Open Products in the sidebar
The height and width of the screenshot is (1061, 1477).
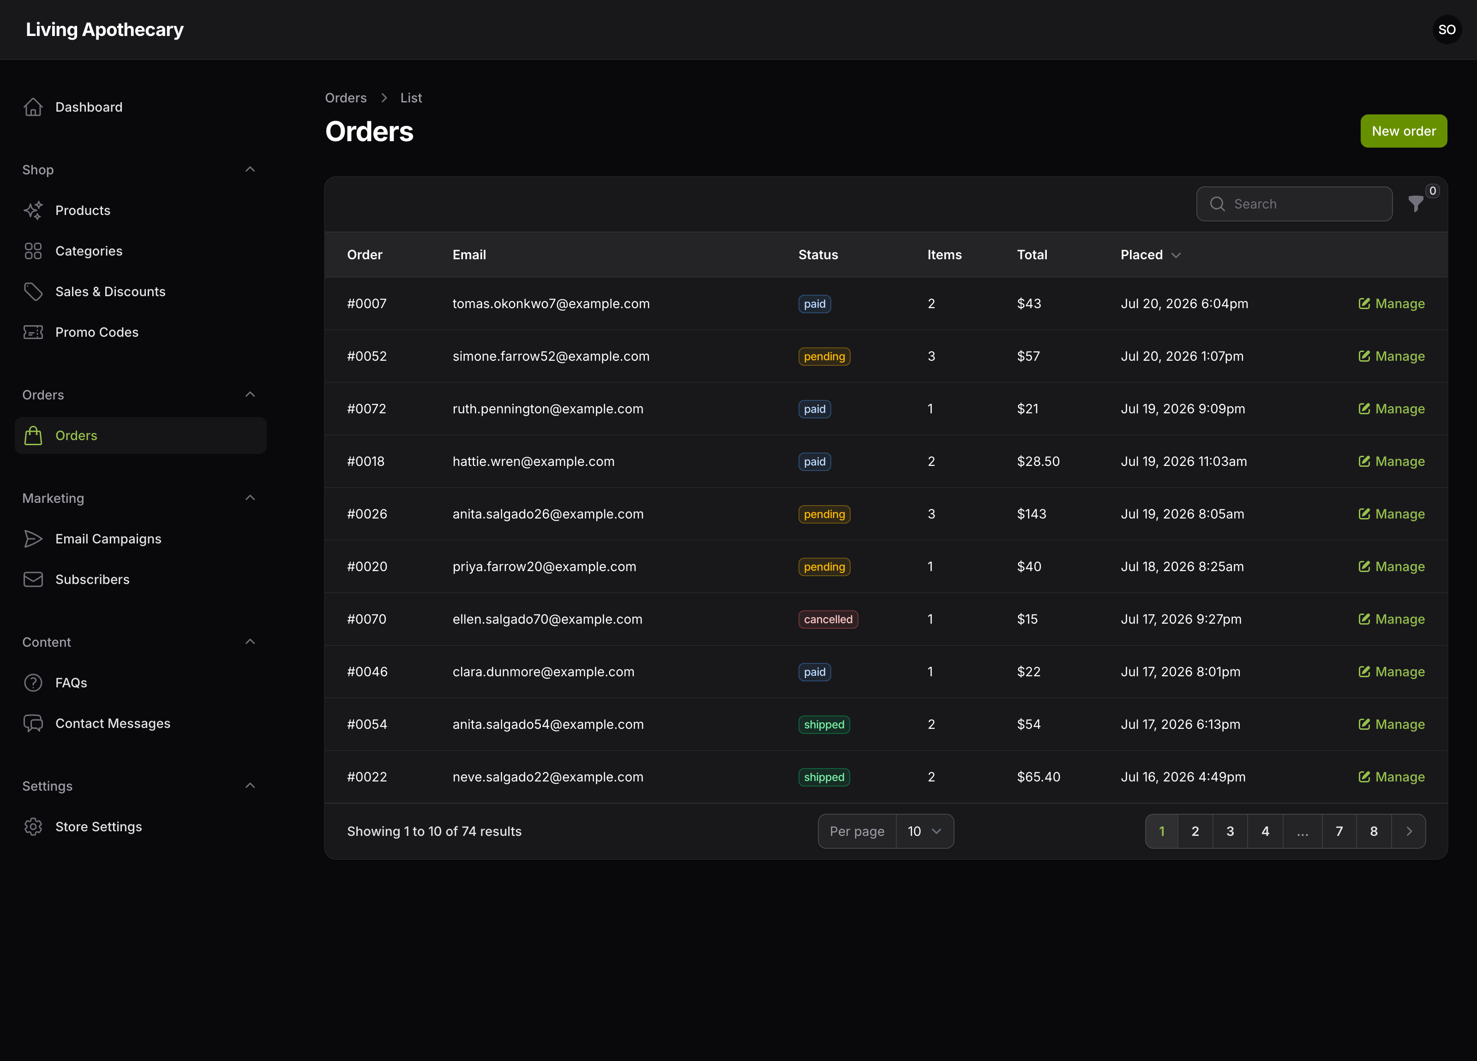[x=140, y=210]
